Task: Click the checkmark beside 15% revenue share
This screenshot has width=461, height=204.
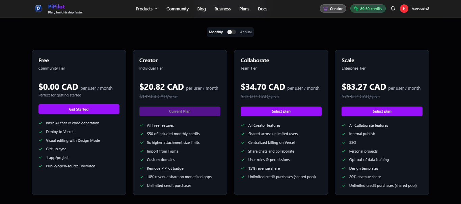Action: (x=243, y=168)
